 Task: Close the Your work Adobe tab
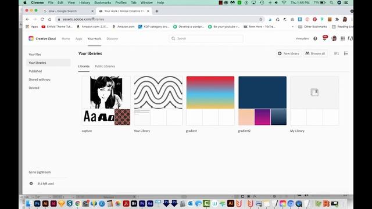pyautogui.click(x=148, y=11)
